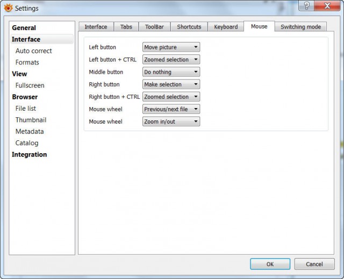This screenshot has width=344, height=279.
Task: Open the Fullscreen settings page
Action: 30,85
